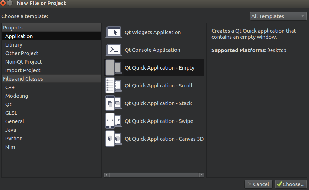
Task: Click the Supported Platforms description text
Action: (249, 50)
